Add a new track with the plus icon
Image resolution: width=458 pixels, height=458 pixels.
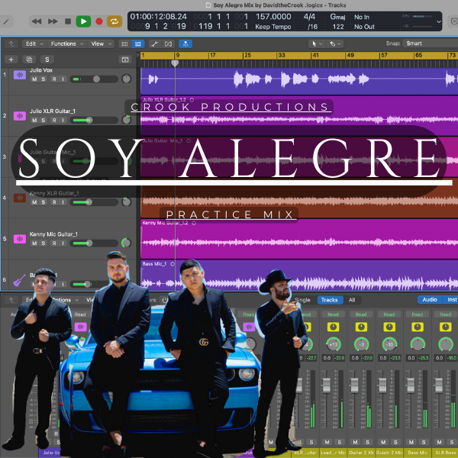pos(11,60)
